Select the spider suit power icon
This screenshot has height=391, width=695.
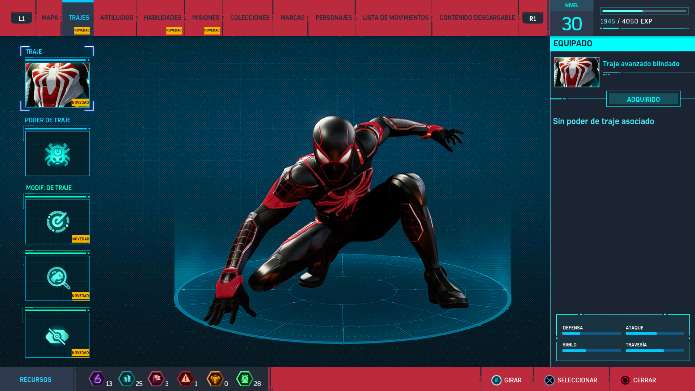coord(57,154)
